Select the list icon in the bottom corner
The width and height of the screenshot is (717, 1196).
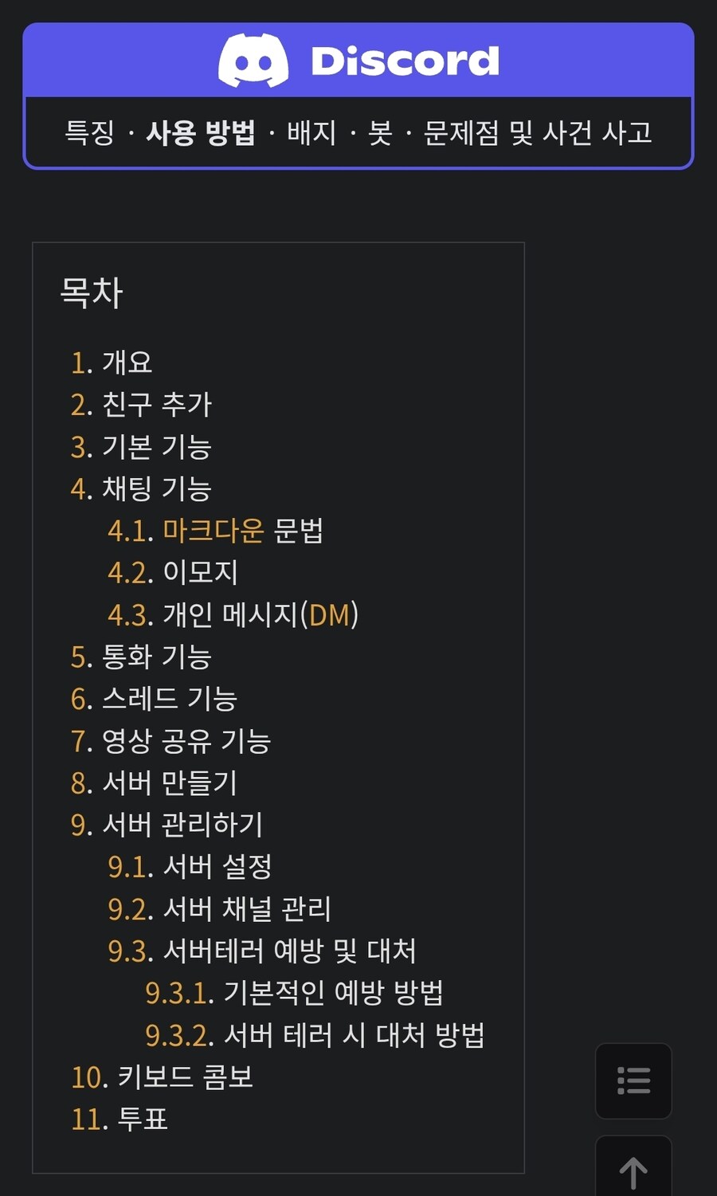(633, 1081)
